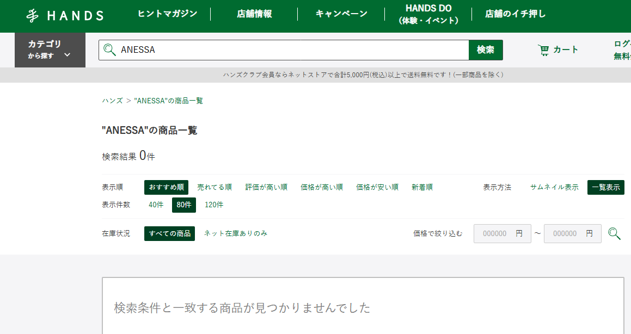Select the おすすめ順 sort option
Image resolution: width=631 pixels, height=334 pixels.
(166, 187)
